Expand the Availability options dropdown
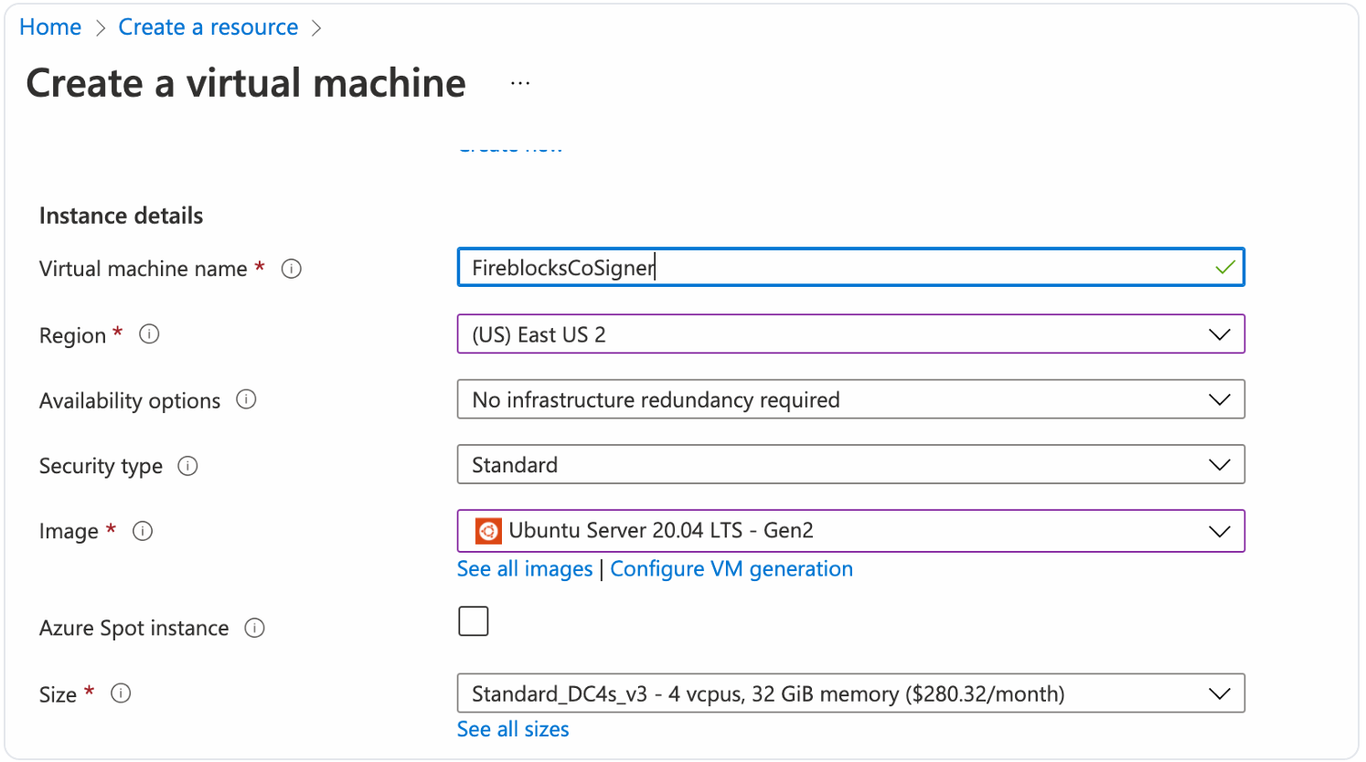Viewport: 1366px width, 762px height. tap(851, 399)
